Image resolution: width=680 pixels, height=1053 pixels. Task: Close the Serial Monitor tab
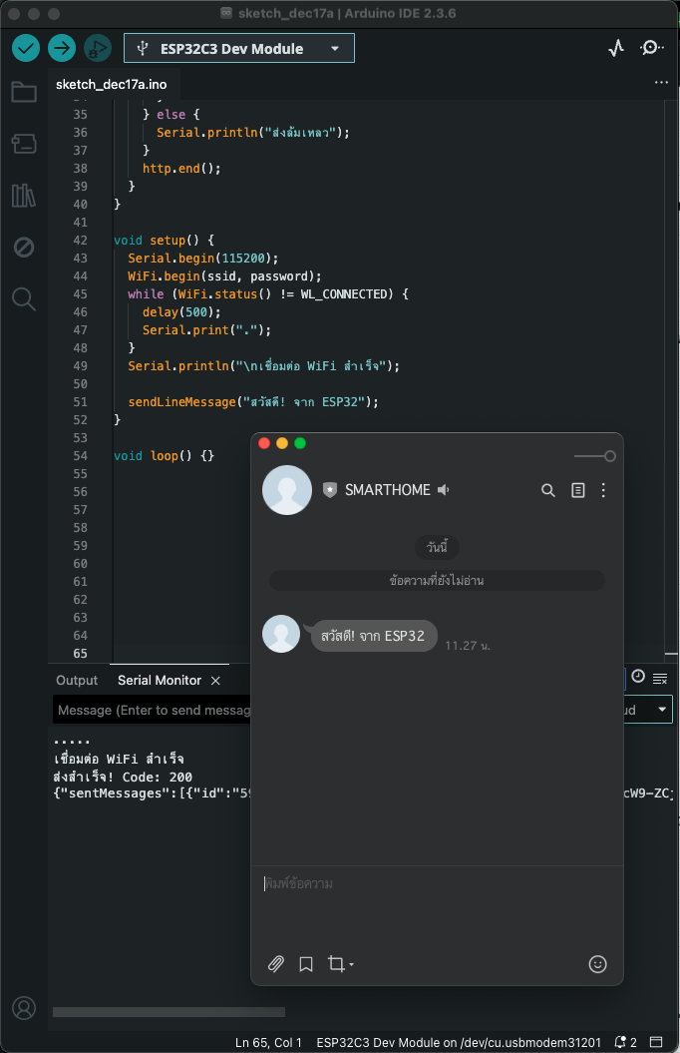pos(214,681)
